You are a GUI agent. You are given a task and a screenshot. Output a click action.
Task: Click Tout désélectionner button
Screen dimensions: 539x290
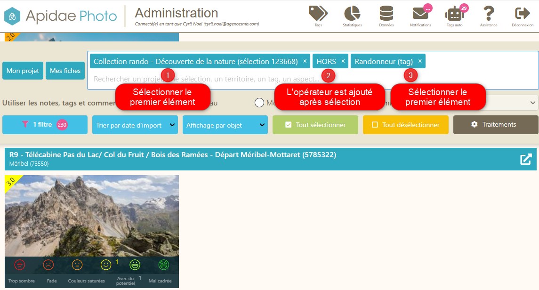coord(406,124)
